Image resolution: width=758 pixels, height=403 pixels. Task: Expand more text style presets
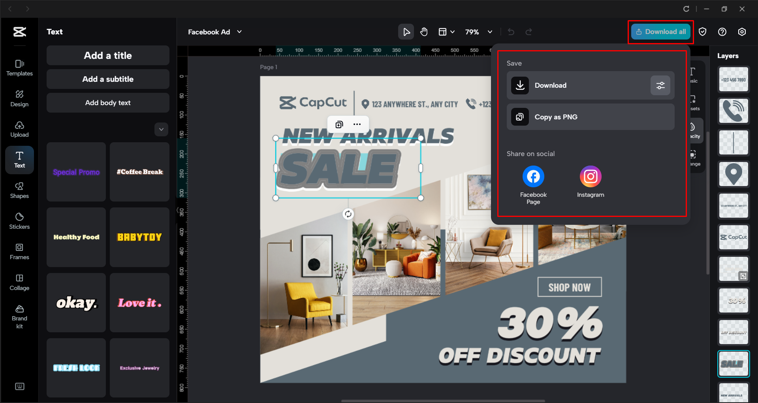tap(161, 129)
